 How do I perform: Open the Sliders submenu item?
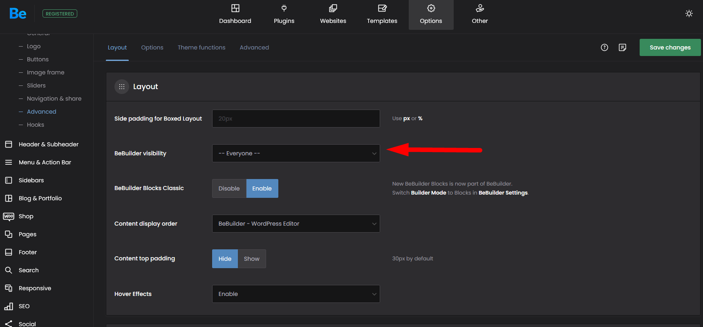coord(36,85)
